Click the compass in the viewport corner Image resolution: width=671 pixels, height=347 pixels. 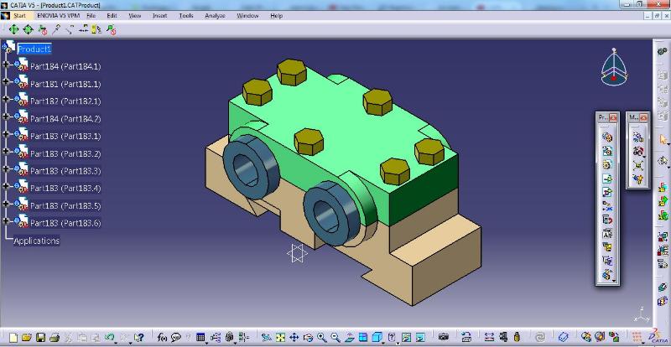(614, 68)
